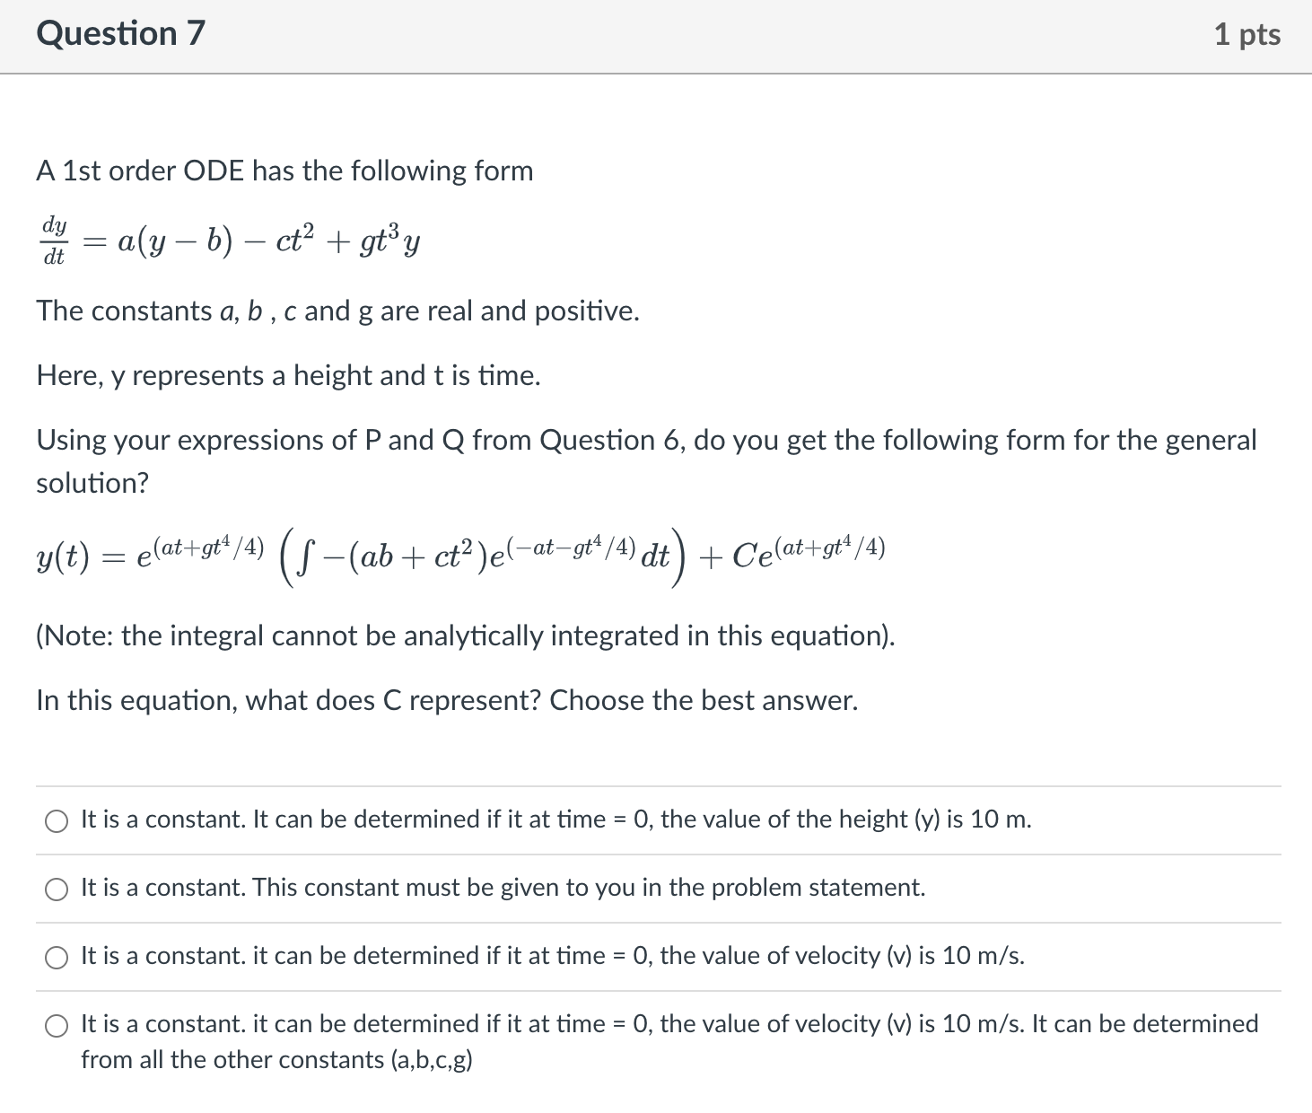Screen dimensions: 1312x1113
Task: Click the answer text mentioning height (y) is 10 m
Action: tap(556, 819)
